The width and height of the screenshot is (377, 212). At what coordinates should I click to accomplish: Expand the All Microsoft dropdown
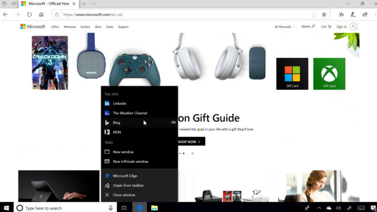click(285, 27)
